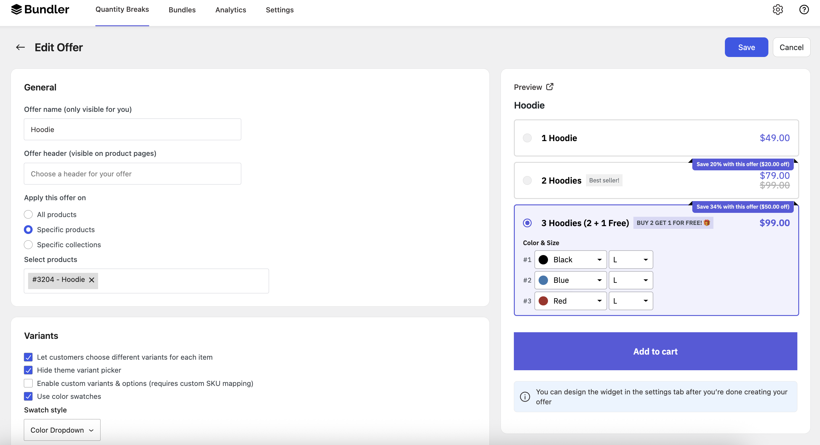Click the Save 34% with this offer banner
This screenshot has width=820, height=445.
click(743, 207)
